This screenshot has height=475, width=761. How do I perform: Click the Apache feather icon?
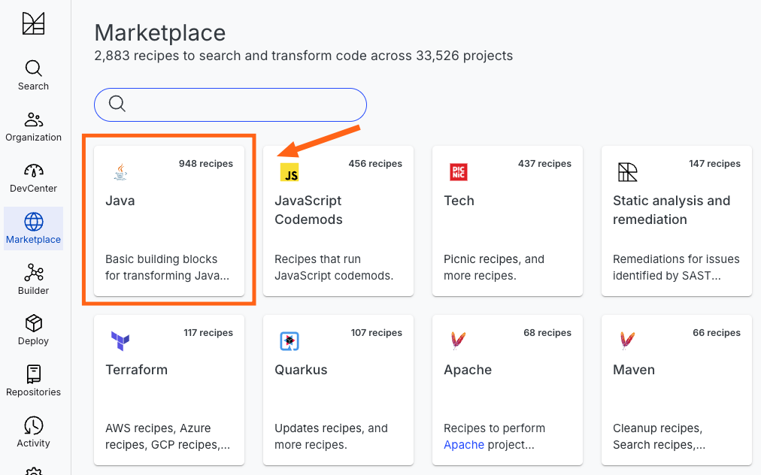pos(458,341)
